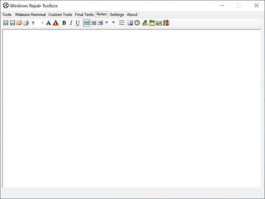
Task: Save the note with the floppy disk icon
Action: (x=12, y=23)
